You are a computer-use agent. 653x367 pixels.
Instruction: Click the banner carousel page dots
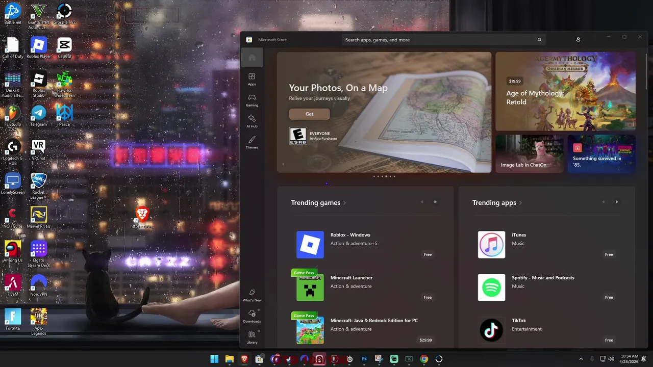click(x=384, y=176)
